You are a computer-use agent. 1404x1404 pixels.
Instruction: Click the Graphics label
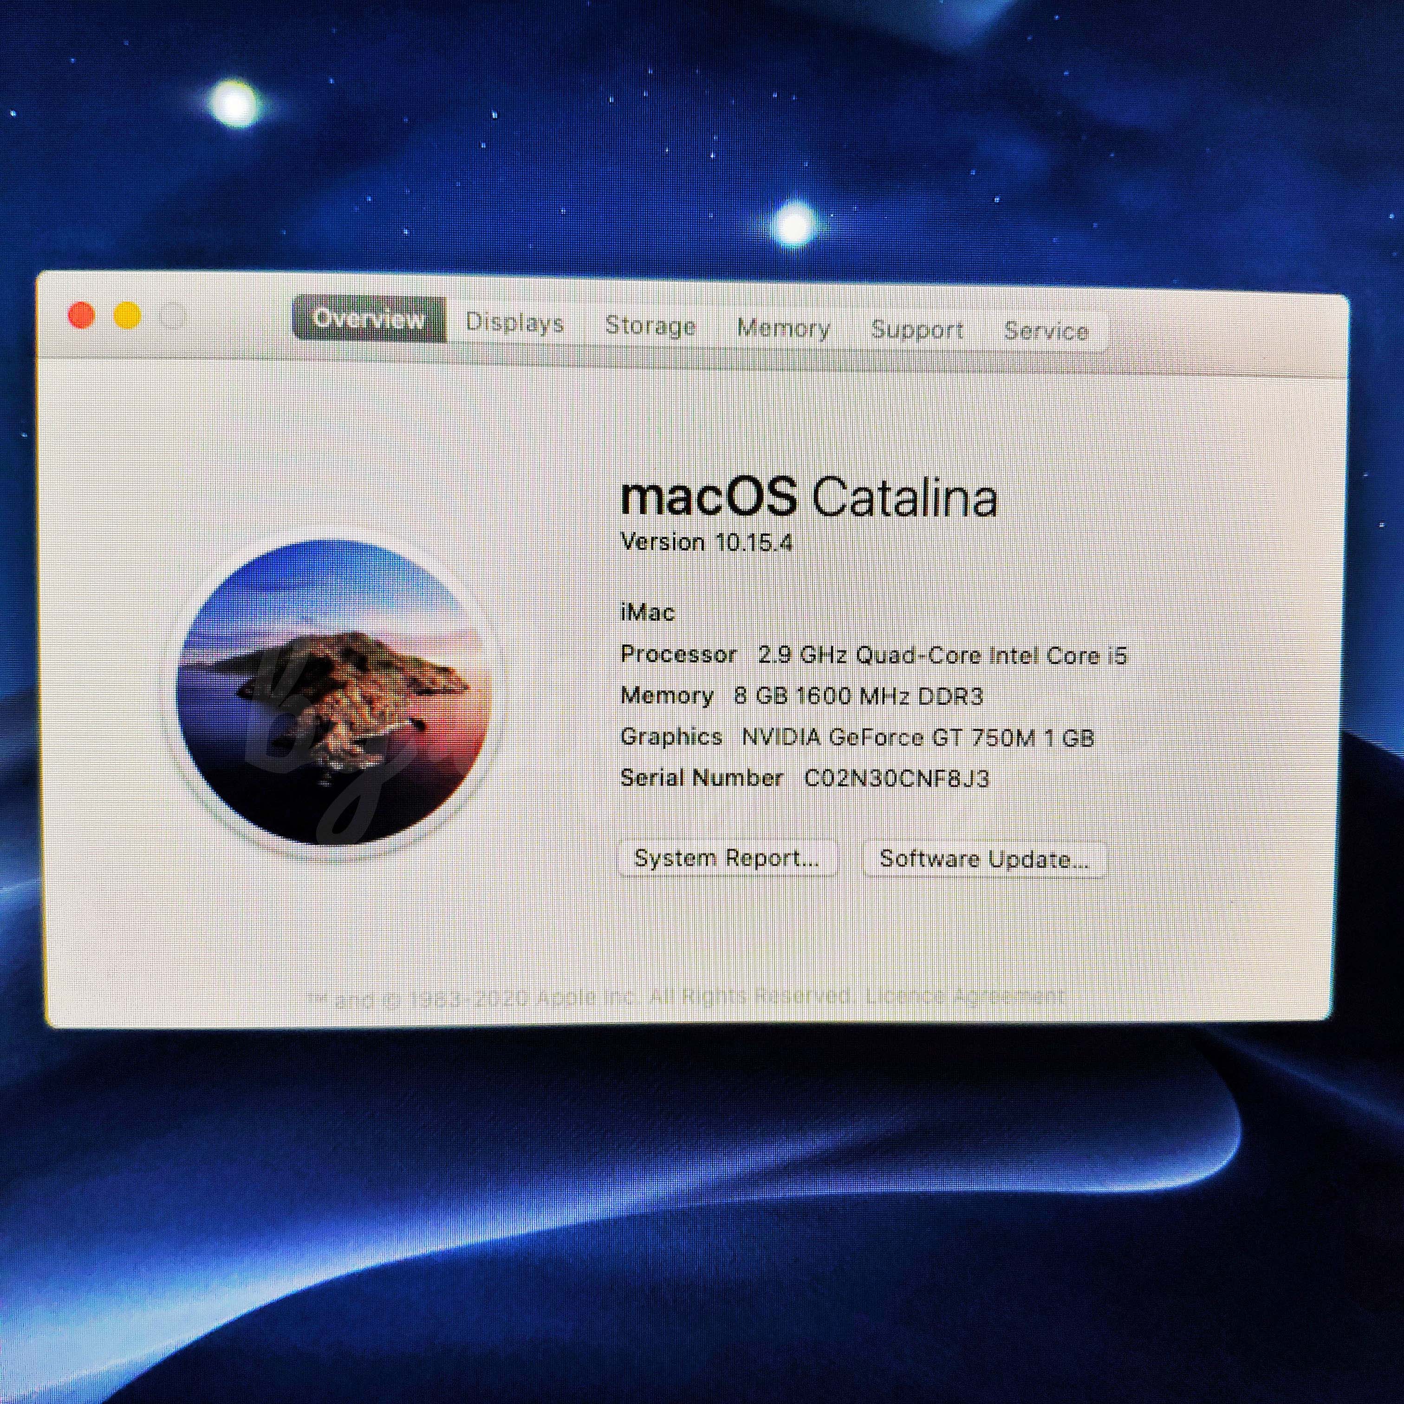(671, 737)
